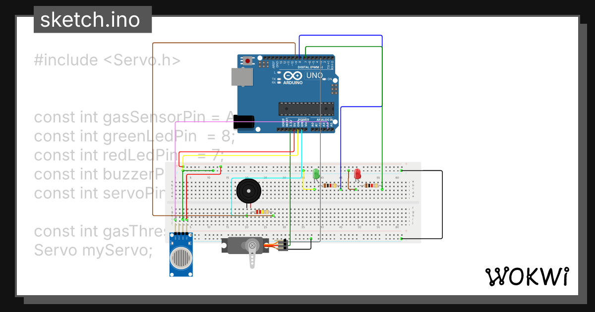Switch to the sketch.ino tab
The height and width of the screenshot is (312, 595).
point(92,20)
